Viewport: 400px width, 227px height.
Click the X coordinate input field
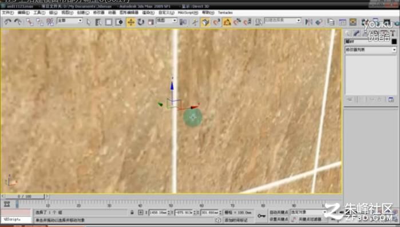coord(157,213)
